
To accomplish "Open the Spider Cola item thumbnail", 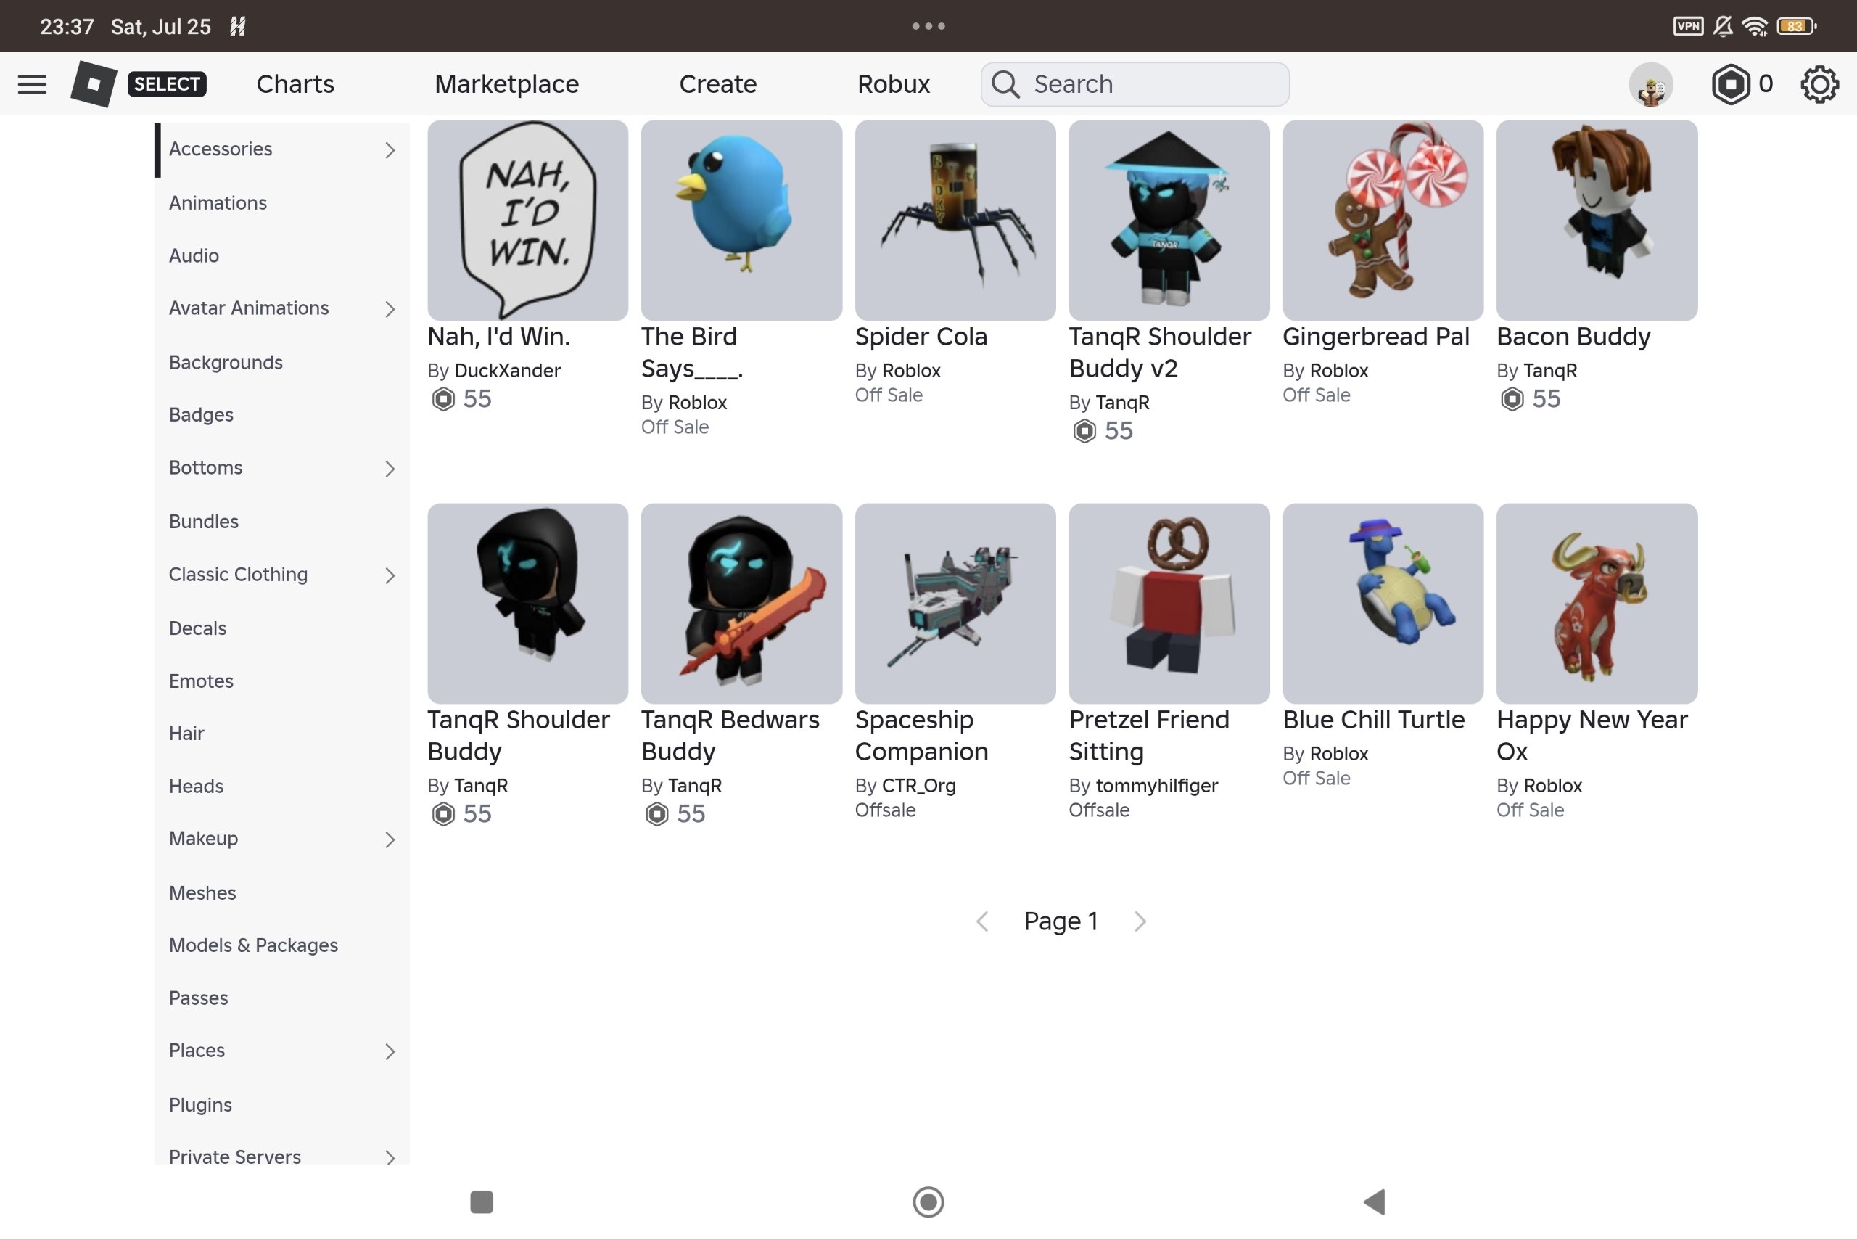I will pyautogui.click(x=955, y=221).
